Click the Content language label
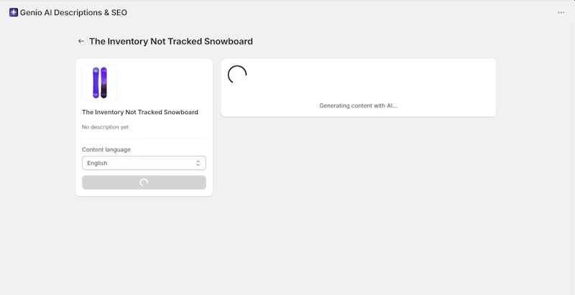The image size is (575, 295). pyautogui.click(x=106, y=150)
